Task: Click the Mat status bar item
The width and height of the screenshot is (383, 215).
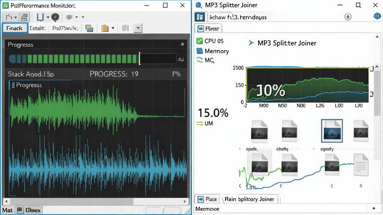Action: click(7, 210)
